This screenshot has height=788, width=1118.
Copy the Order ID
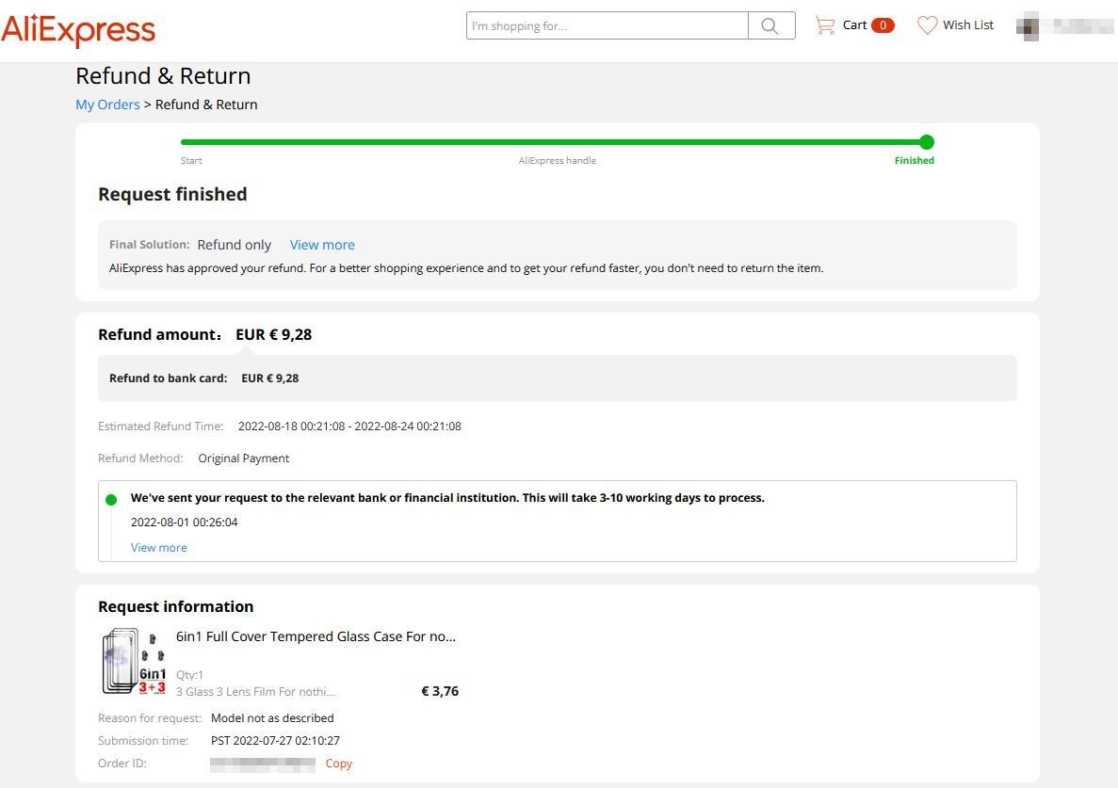pyautogui.click(x=338, y=764)
